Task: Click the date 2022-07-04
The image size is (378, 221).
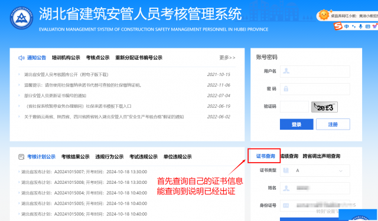Action: pyautogui.click(x=219, y=96)
